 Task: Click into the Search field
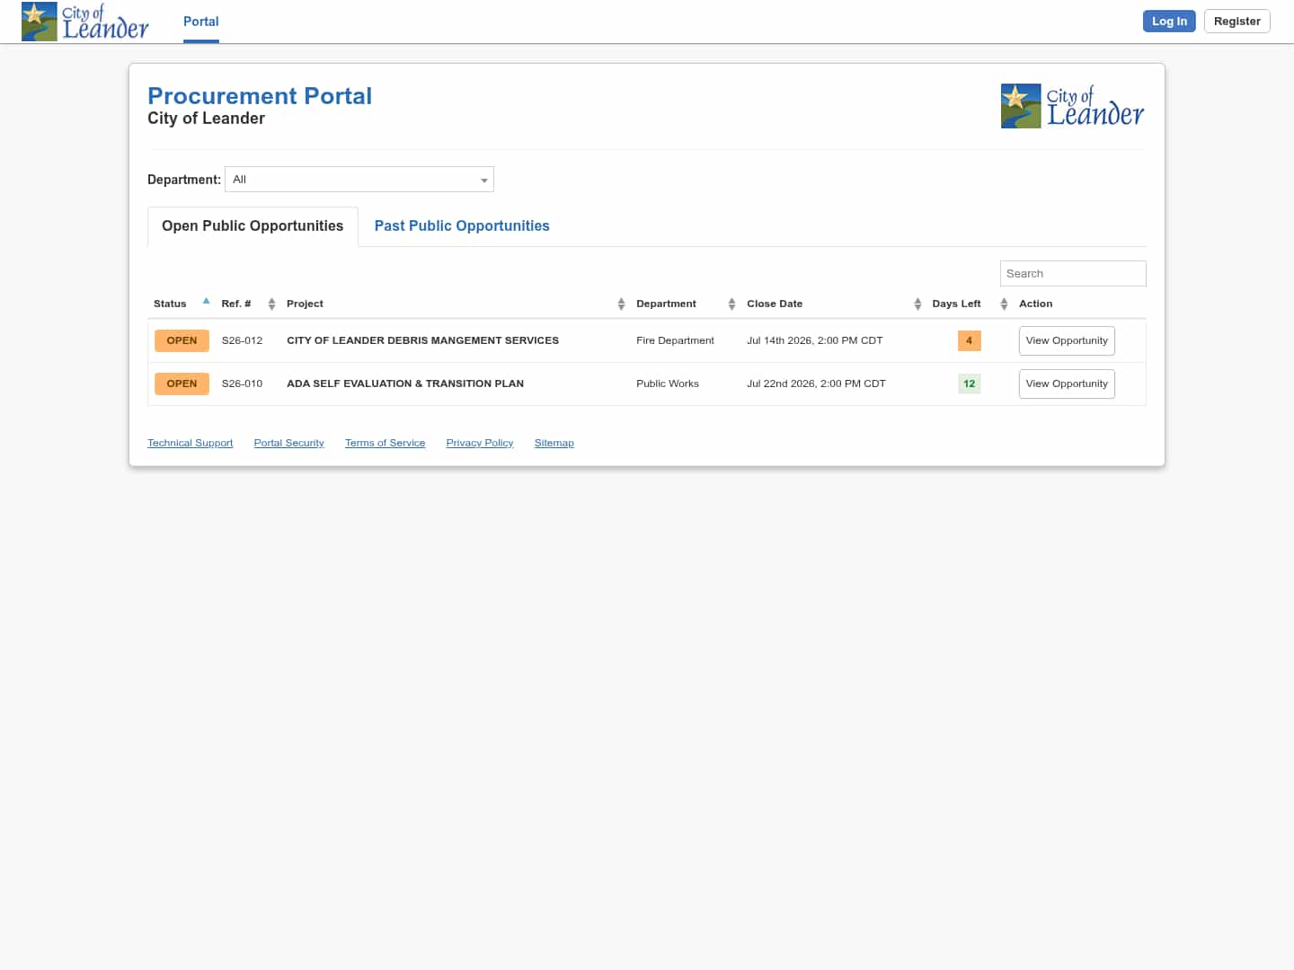[x=1073, y=274]
